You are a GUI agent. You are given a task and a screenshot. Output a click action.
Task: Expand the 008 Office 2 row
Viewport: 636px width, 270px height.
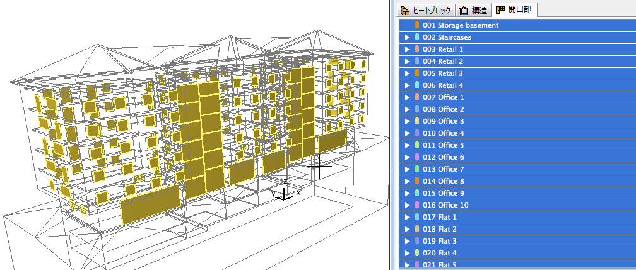(x=408, y=109)
